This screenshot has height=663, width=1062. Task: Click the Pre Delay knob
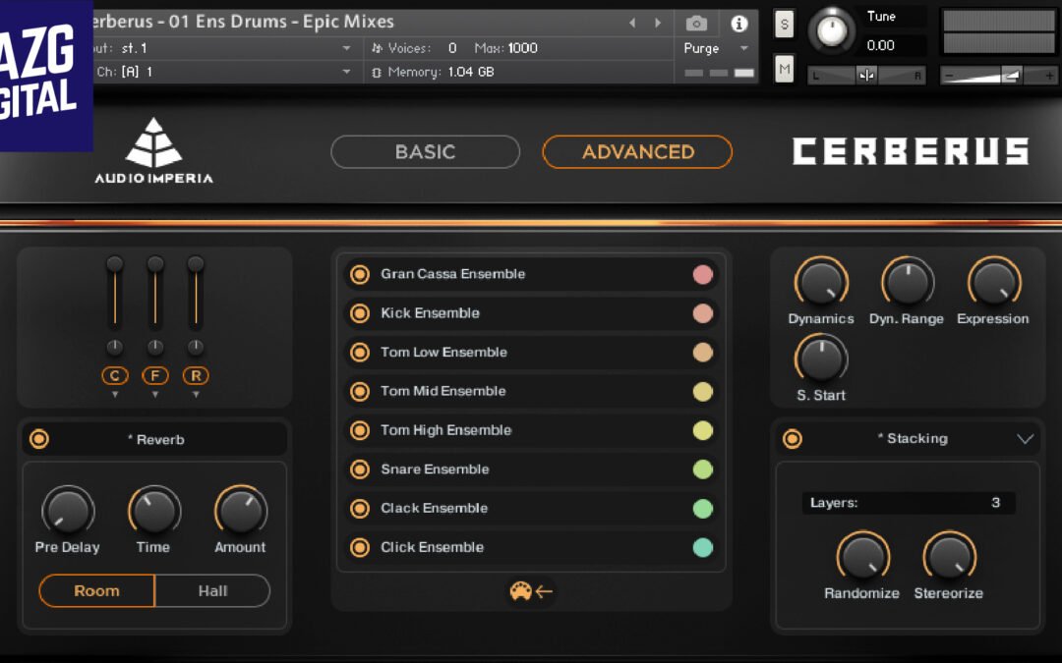click(68, 511)
